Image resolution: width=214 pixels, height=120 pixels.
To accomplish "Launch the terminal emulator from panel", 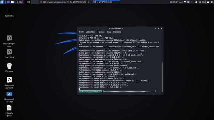I will click(16, 2).
